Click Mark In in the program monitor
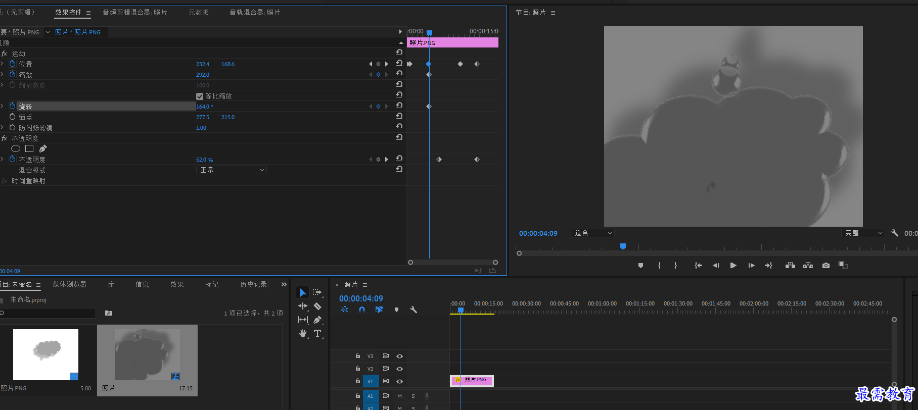 pyautogui.click(x=659, y=266)
